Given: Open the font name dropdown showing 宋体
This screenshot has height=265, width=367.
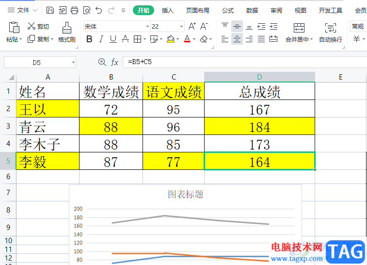Looking at the screenshot, I should 147,27.
